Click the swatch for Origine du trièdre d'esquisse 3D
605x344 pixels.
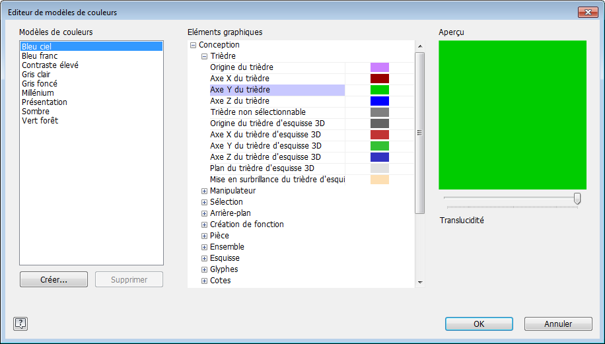click(380, 123)
